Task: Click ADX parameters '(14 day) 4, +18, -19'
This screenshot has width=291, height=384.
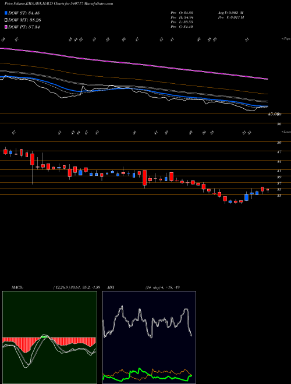Action: tap(162, 287)
